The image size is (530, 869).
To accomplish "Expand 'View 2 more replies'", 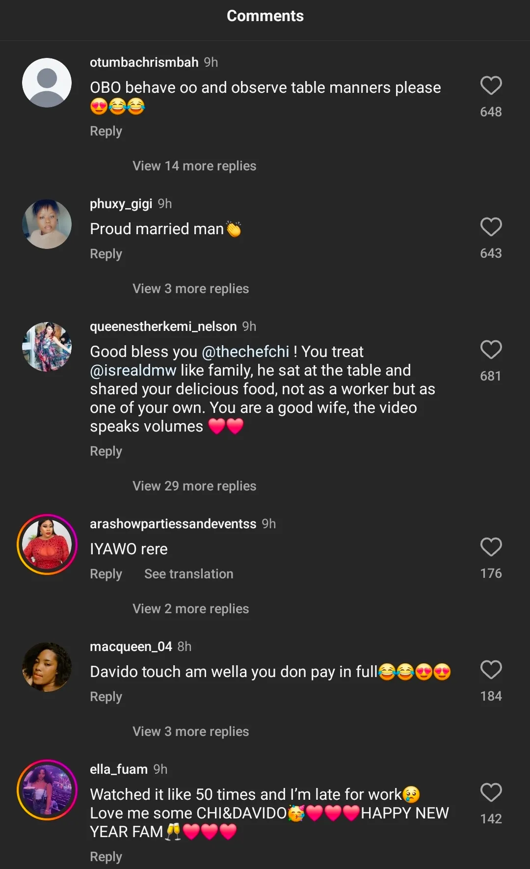I will [x=190, y=609].
